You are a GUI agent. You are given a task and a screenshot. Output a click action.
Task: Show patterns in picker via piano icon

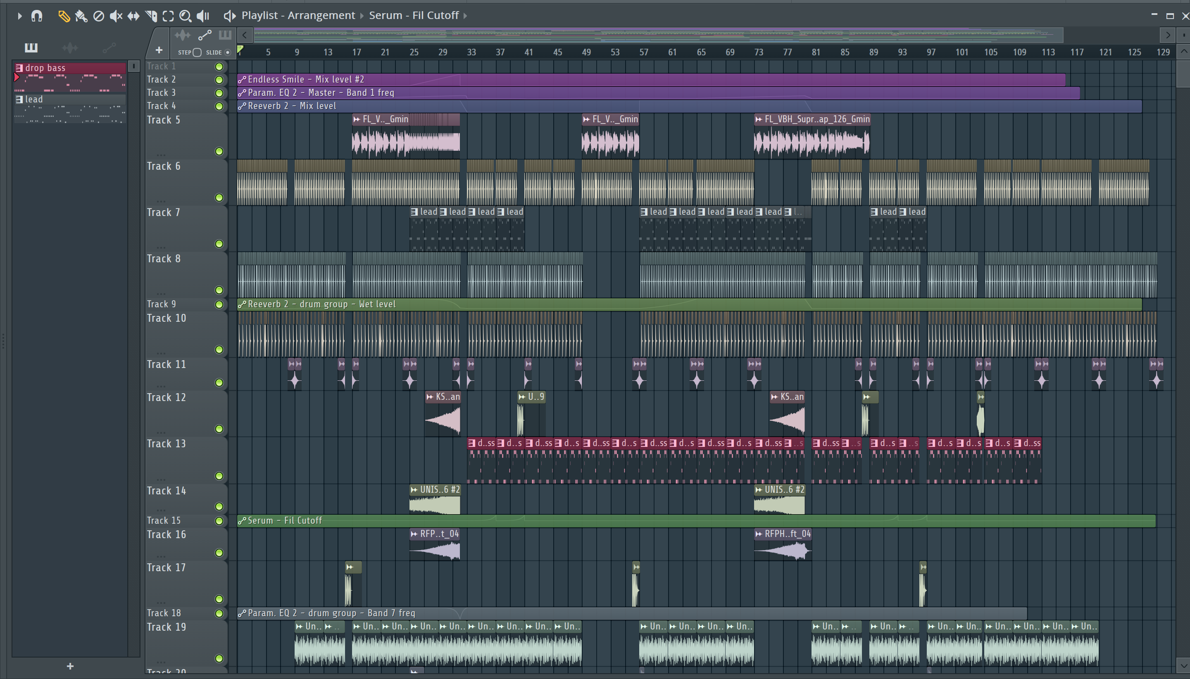point(31,47)
